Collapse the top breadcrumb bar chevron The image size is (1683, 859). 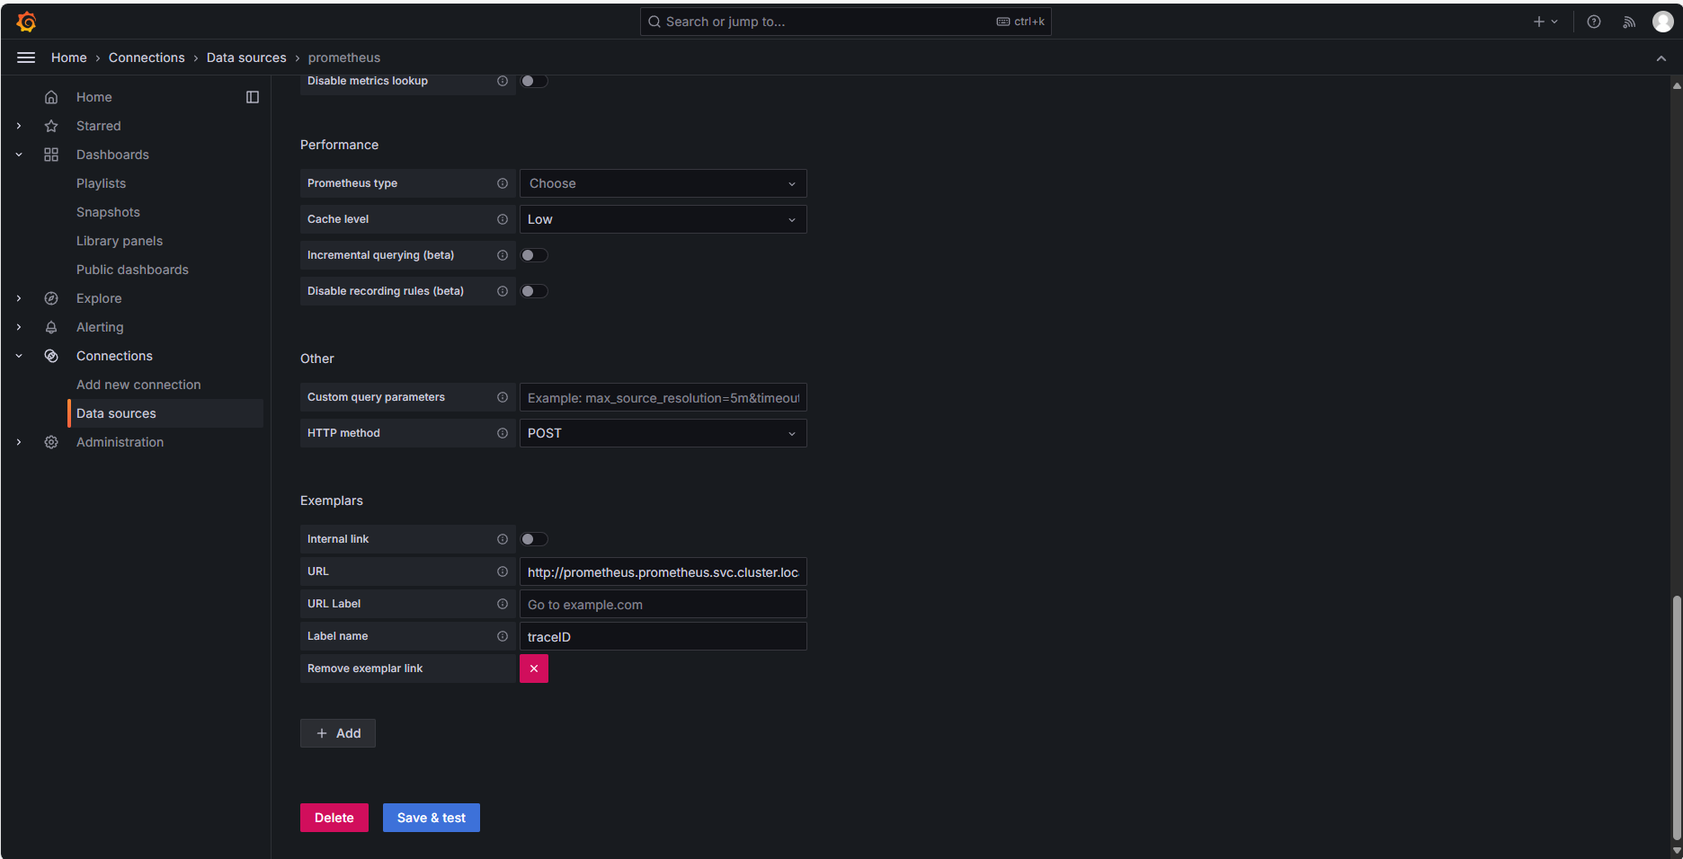[1661, 58]
